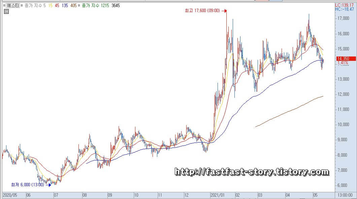This screenshot has height=199, width=357.
Task: Click the 12,000 price axis label
Action: [343, 94]
